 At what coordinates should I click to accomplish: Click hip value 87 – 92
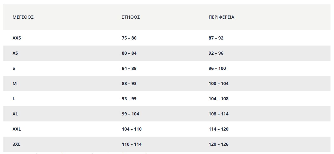216,38
